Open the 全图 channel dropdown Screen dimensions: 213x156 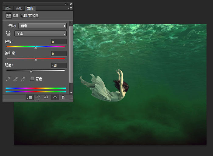click(40, 34)
